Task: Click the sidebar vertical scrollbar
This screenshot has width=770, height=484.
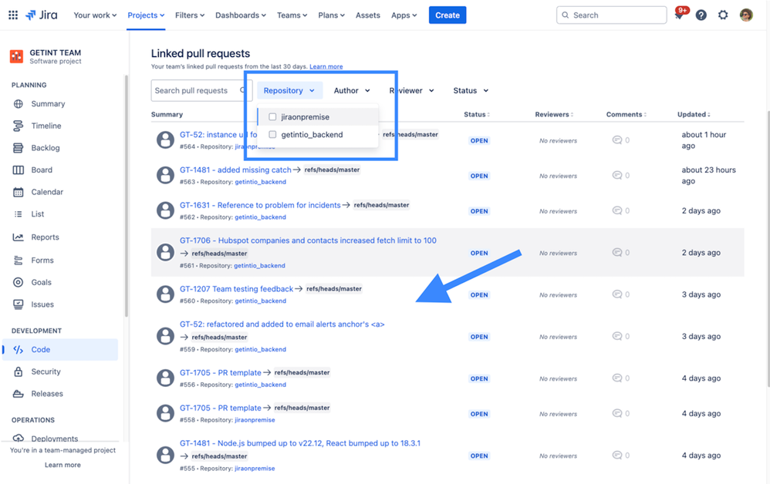Action: coord(126,197)
